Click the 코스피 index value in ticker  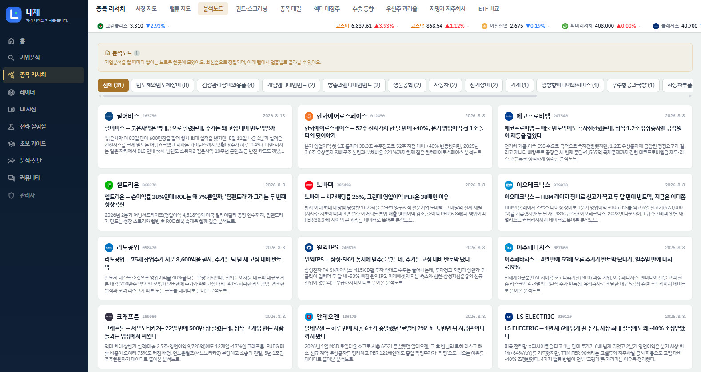tap(362, 26)
